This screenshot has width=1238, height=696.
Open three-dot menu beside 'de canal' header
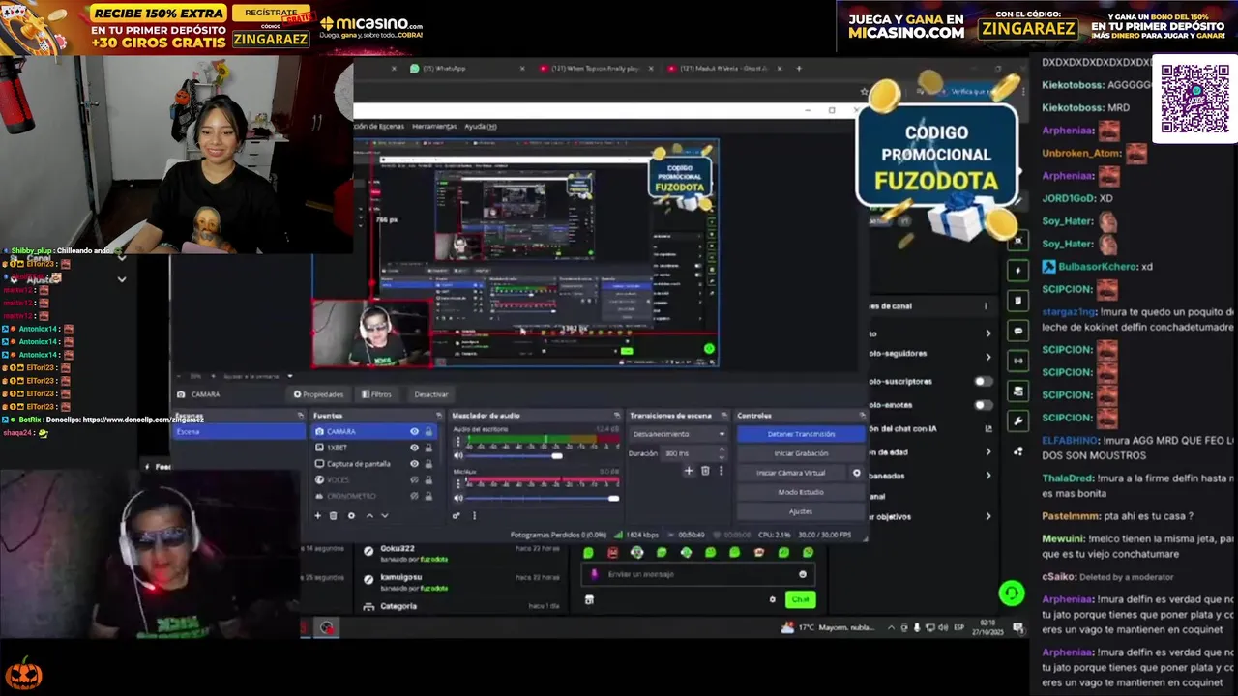[986, 306]
